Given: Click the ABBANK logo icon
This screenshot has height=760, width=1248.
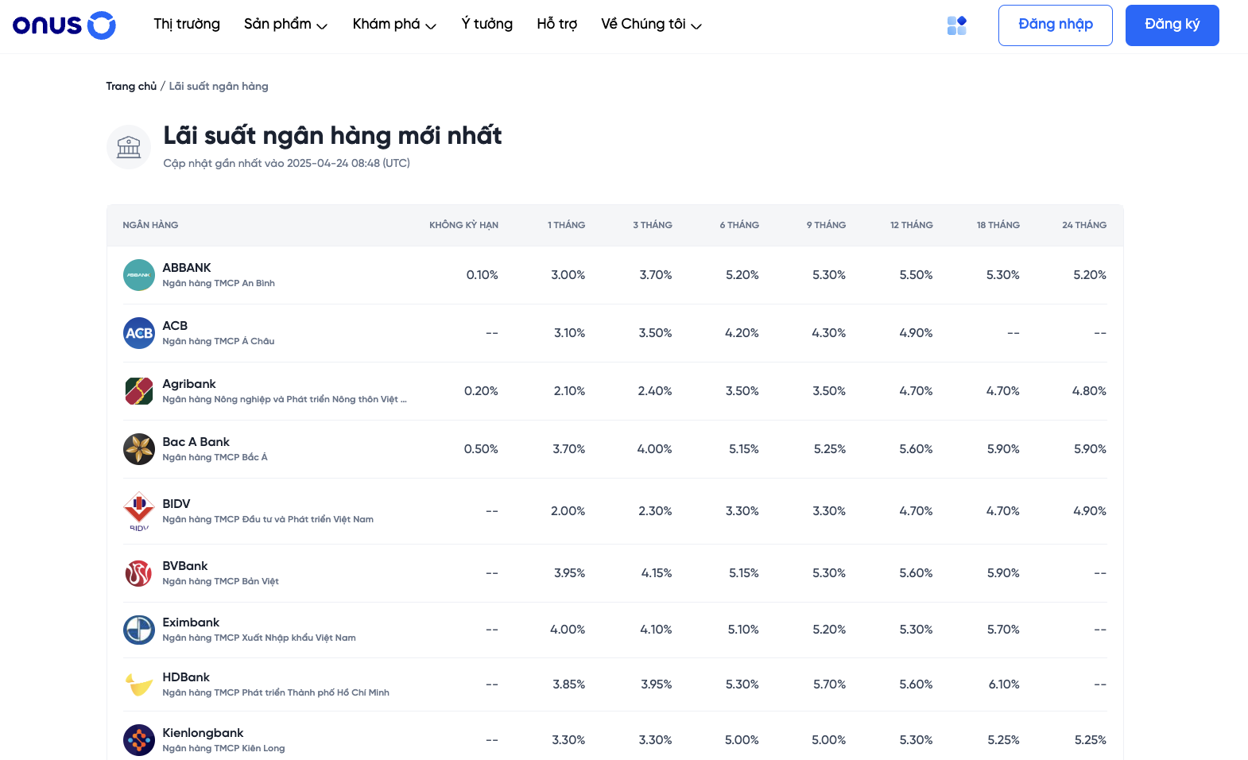Looking at the screenshot, I should point(139,275).
